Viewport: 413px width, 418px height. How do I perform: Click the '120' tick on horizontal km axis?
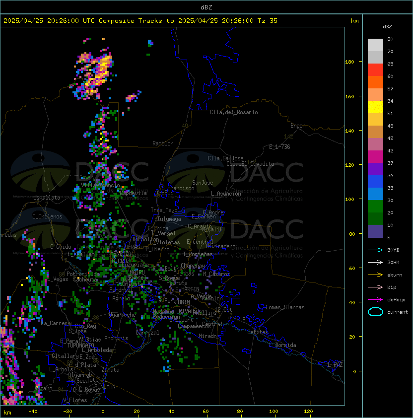point(308,412)
